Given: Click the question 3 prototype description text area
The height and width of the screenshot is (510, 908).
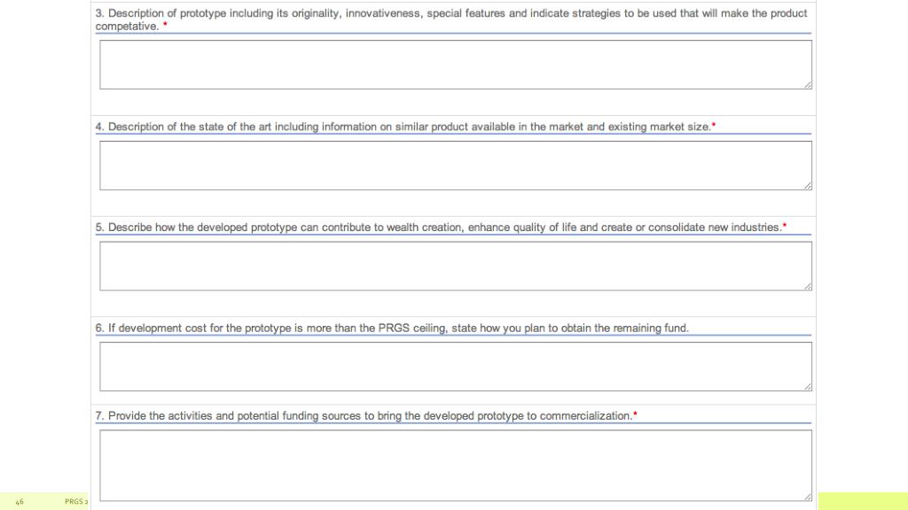Looking at the screenshot, I should click(x=455, y=65).
